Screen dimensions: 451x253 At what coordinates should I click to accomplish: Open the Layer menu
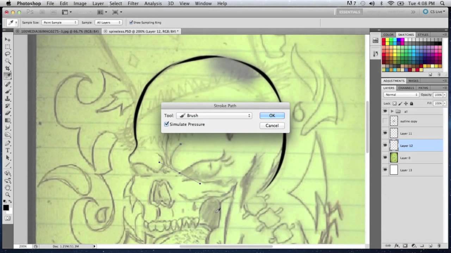coord(98,4)
